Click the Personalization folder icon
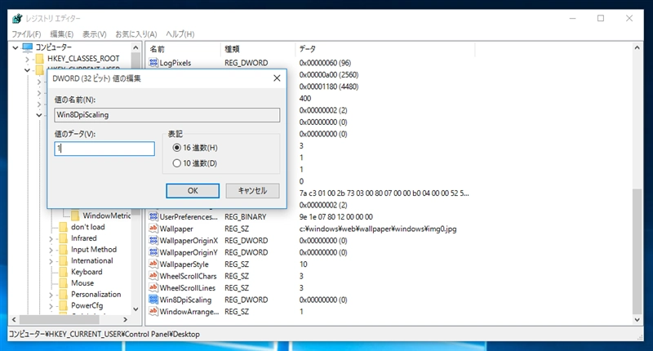Viewport: 653px width, 351px height. (64, 294)
